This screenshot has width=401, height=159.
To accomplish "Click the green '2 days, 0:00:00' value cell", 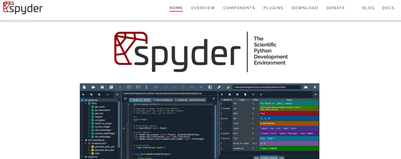I will point(289,148).
